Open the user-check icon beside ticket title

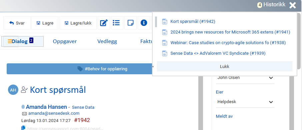(24, 90)
